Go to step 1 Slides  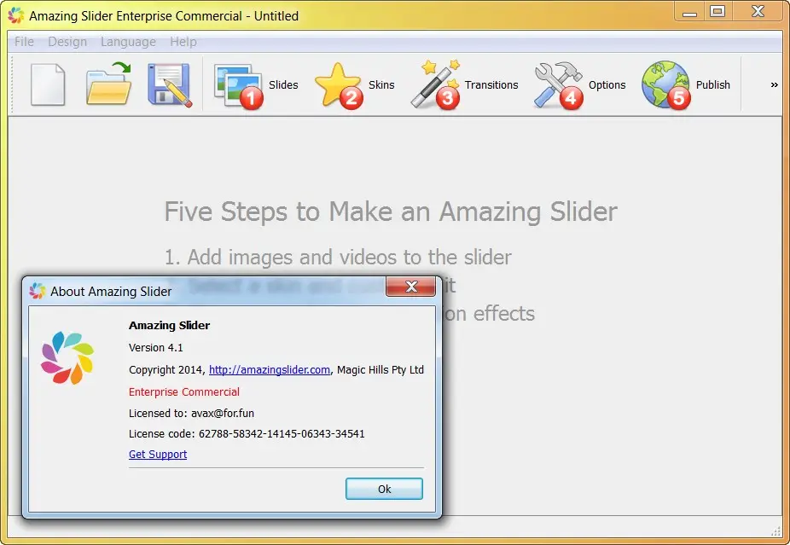point(256,84)
